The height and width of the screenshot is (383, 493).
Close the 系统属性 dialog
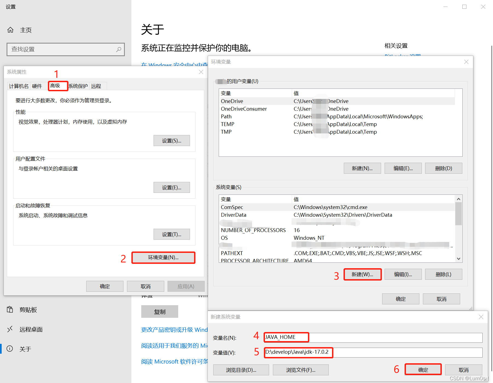(201, 72)
